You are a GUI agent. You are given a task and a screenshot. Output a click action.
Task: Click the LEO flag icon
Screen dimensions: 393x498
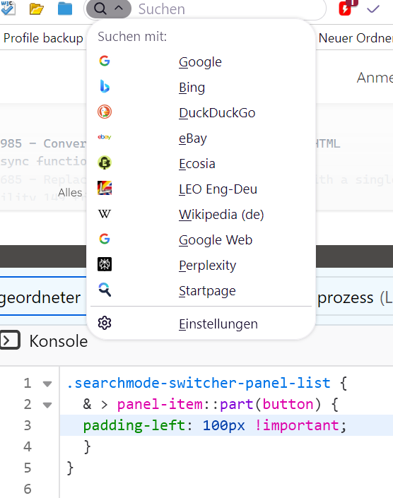105,188
